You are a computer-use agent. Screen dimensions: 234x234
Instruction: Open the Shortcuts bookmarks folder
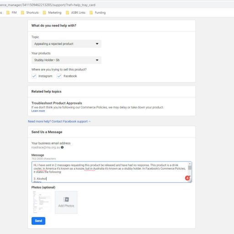30,13
